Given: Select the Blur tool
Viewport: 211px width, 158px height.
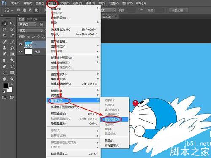Looking at the screenshot, I should point(4,60).
